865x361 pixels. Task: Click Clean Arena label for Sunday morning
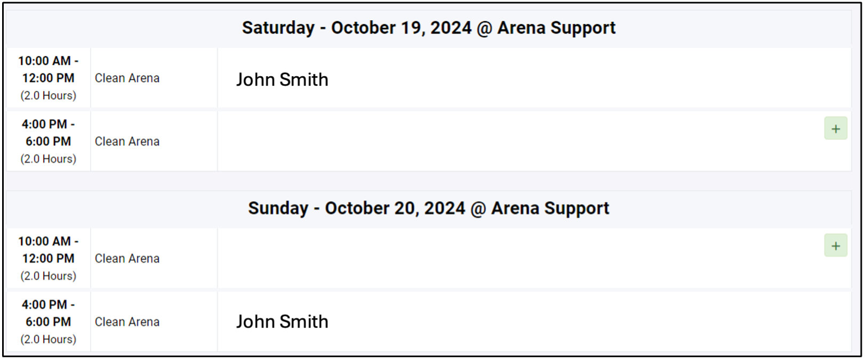[127, 259]
